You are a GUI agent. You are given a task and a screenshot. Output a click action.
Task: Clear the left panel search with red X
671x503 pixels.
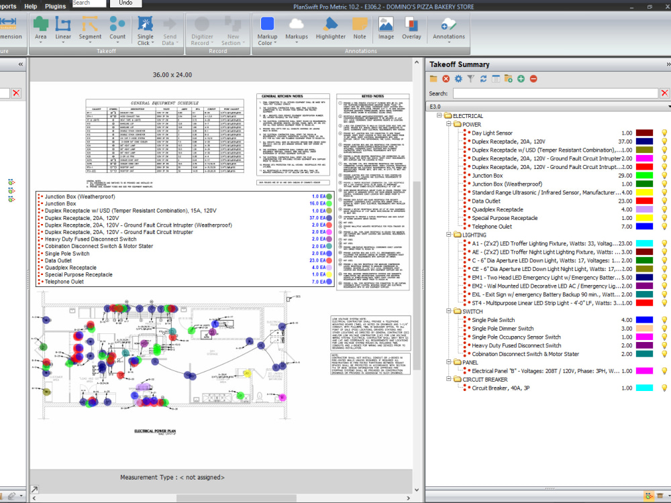click(16, 93)
